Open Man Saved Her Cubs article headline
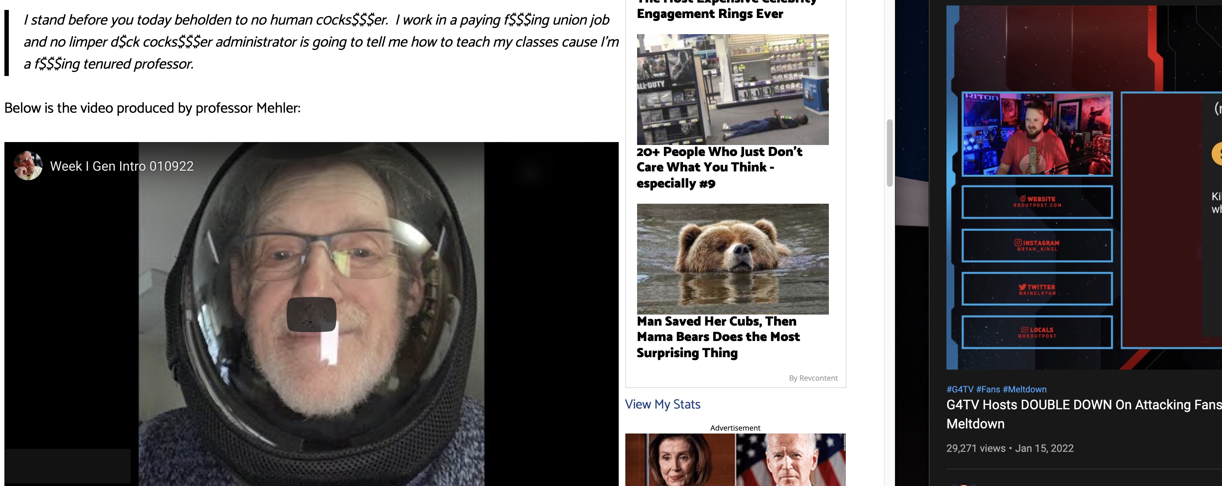This screenshot has height=486, width=1222. point(718,337)
